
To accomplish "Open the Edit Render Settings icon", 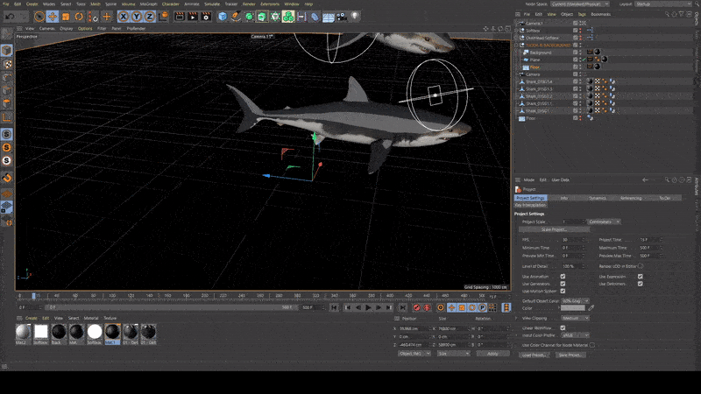I will tap(208, 16).
